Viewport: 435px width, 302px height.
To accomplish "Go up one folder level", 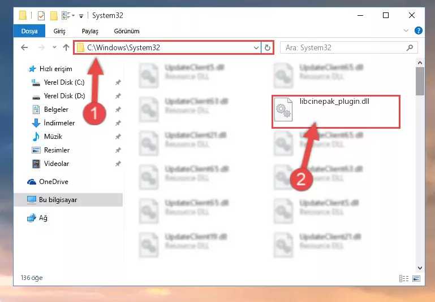I will (x=66, y=47).
